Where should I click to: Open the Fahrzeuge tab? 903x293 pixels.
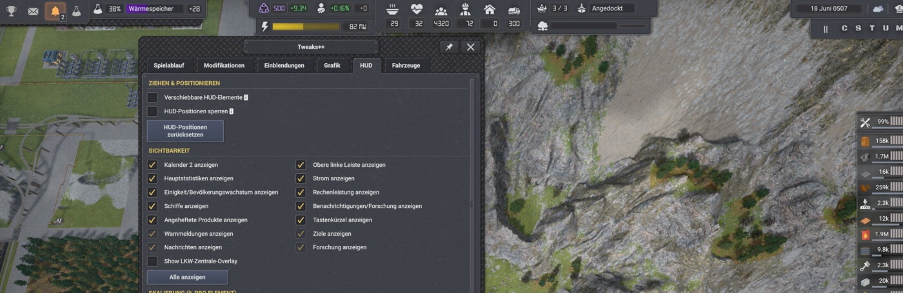pyautogui.click(x=407, y=66)
